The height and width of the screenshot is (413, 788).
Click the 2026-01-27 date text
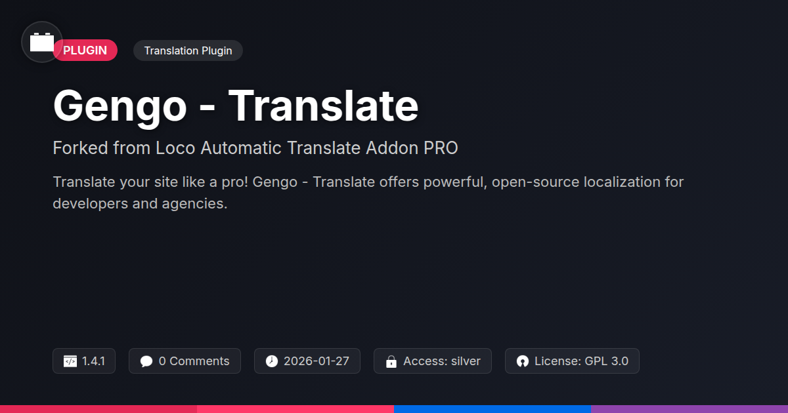point(317,361)
